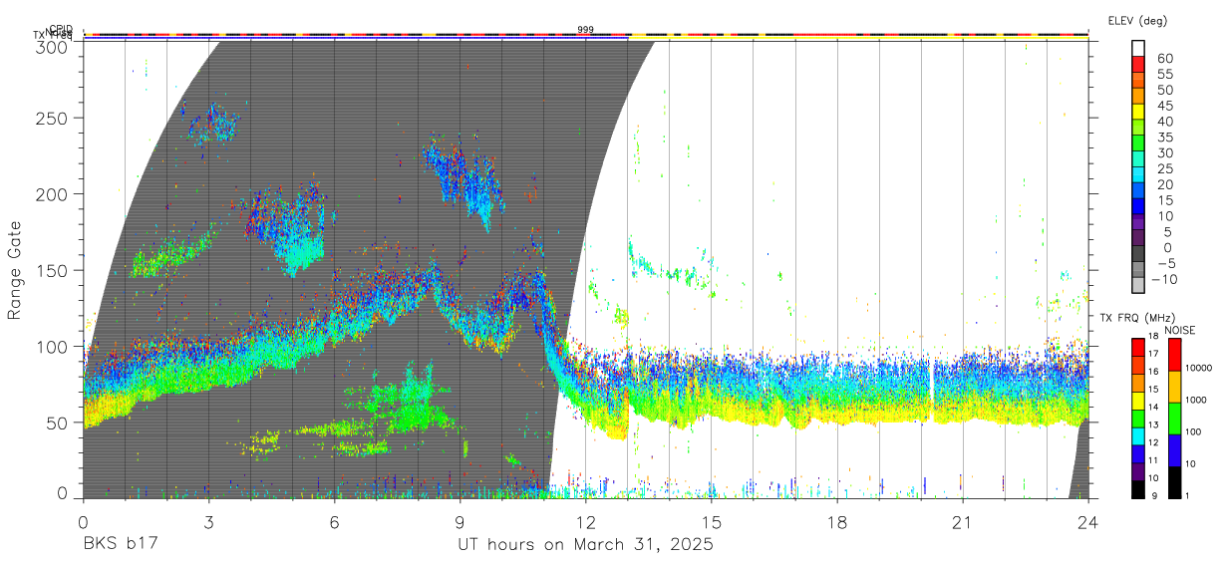Click the "6" tick on UT hours axis
Screen dimensions: 1224x565
pos(334,523)
